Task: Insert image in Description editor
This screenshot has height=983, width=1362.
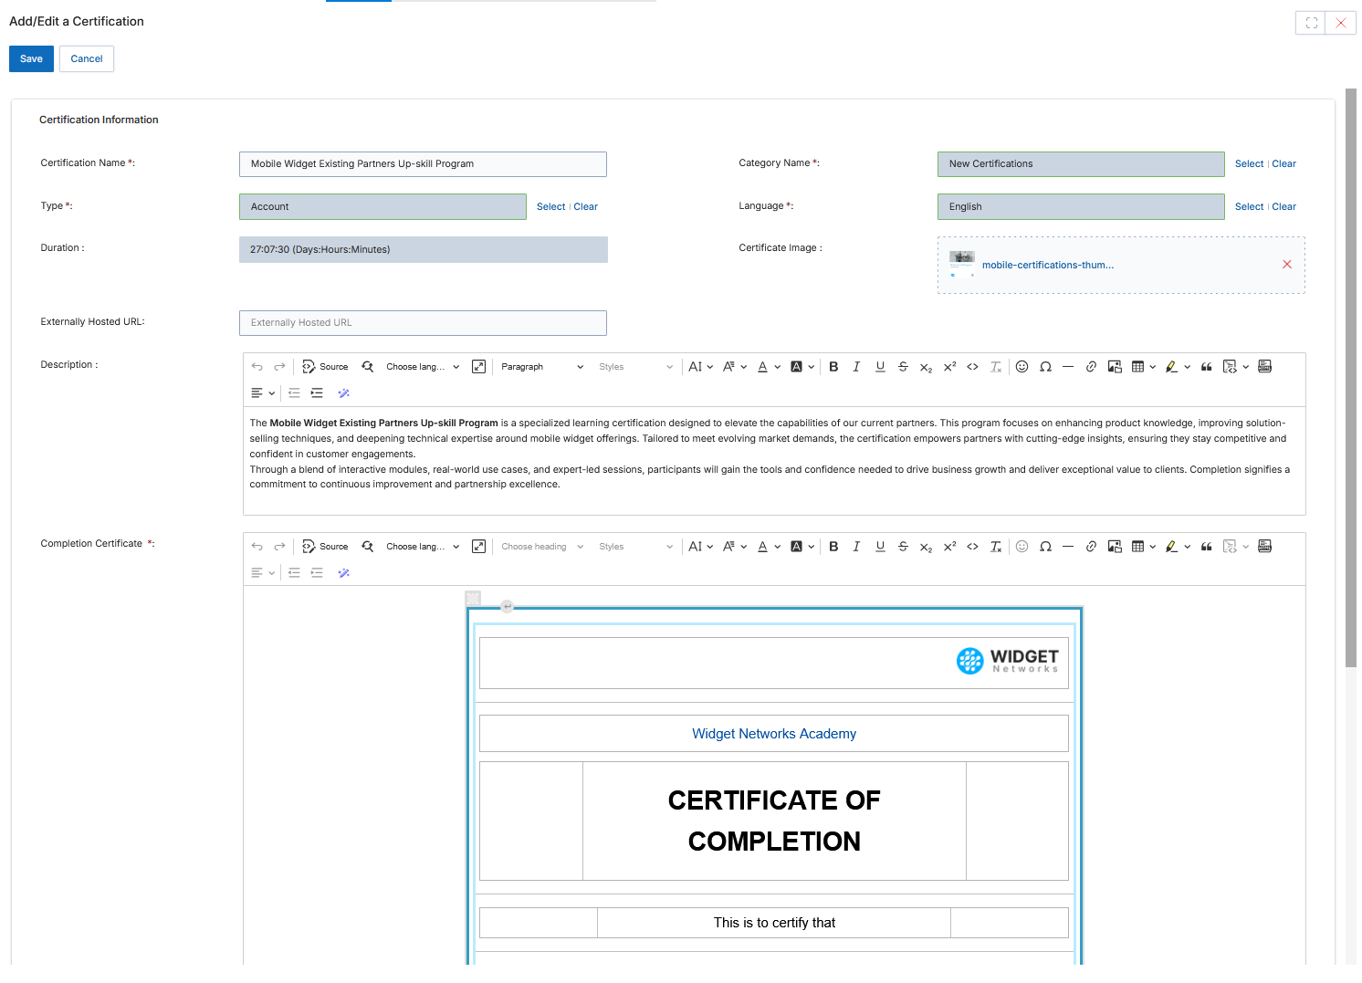Action: coord(1115,367)
